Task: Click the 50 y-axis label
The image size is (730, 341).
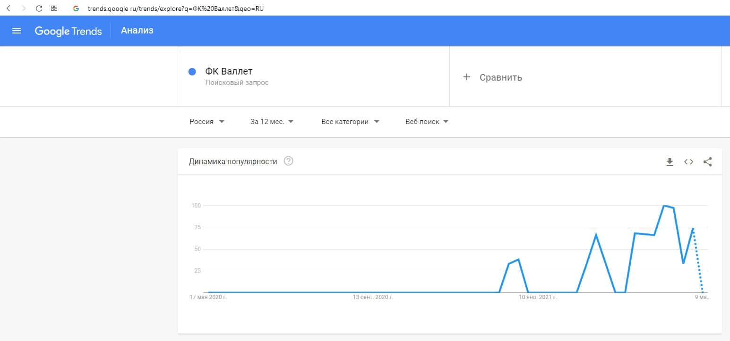Action: point(198,249)
